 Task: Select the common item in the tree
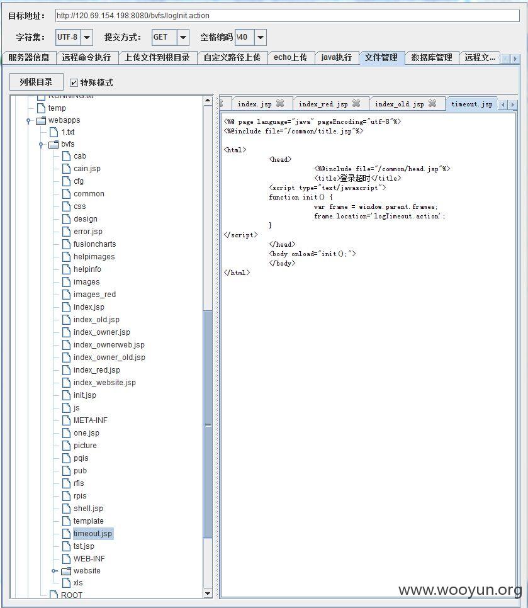point(89,194)
